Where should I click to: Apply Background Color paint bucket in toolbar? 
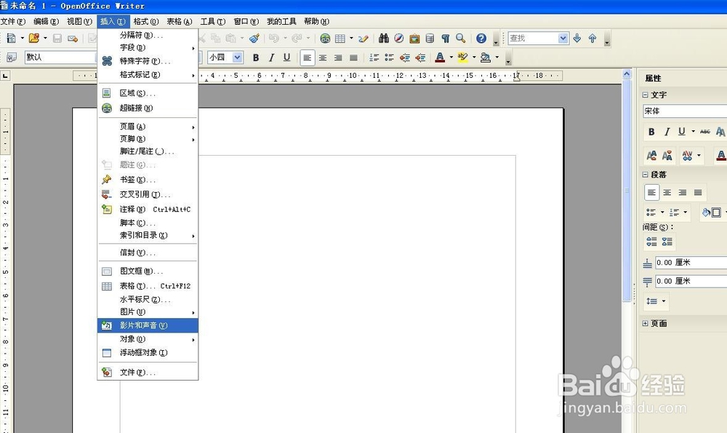(x=486, y=57)
